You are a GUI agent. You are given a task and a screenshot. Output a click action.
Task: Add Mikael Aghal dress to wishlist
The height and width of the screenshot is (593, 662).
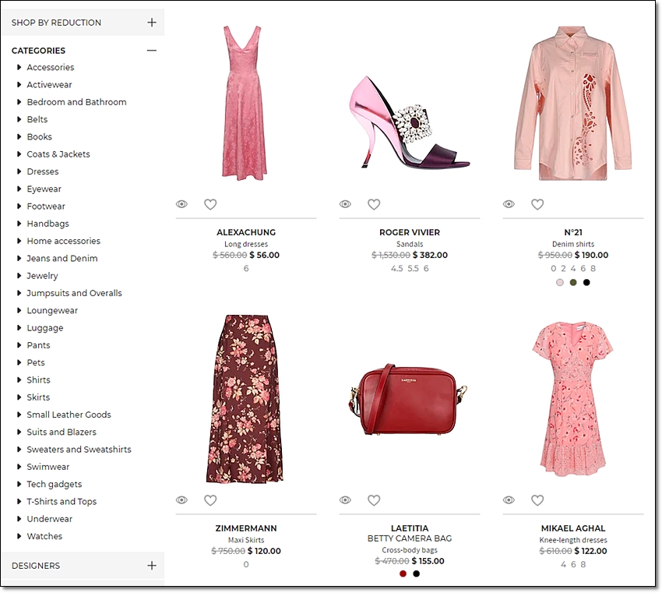pyautogui.click(x=537, y=500)
